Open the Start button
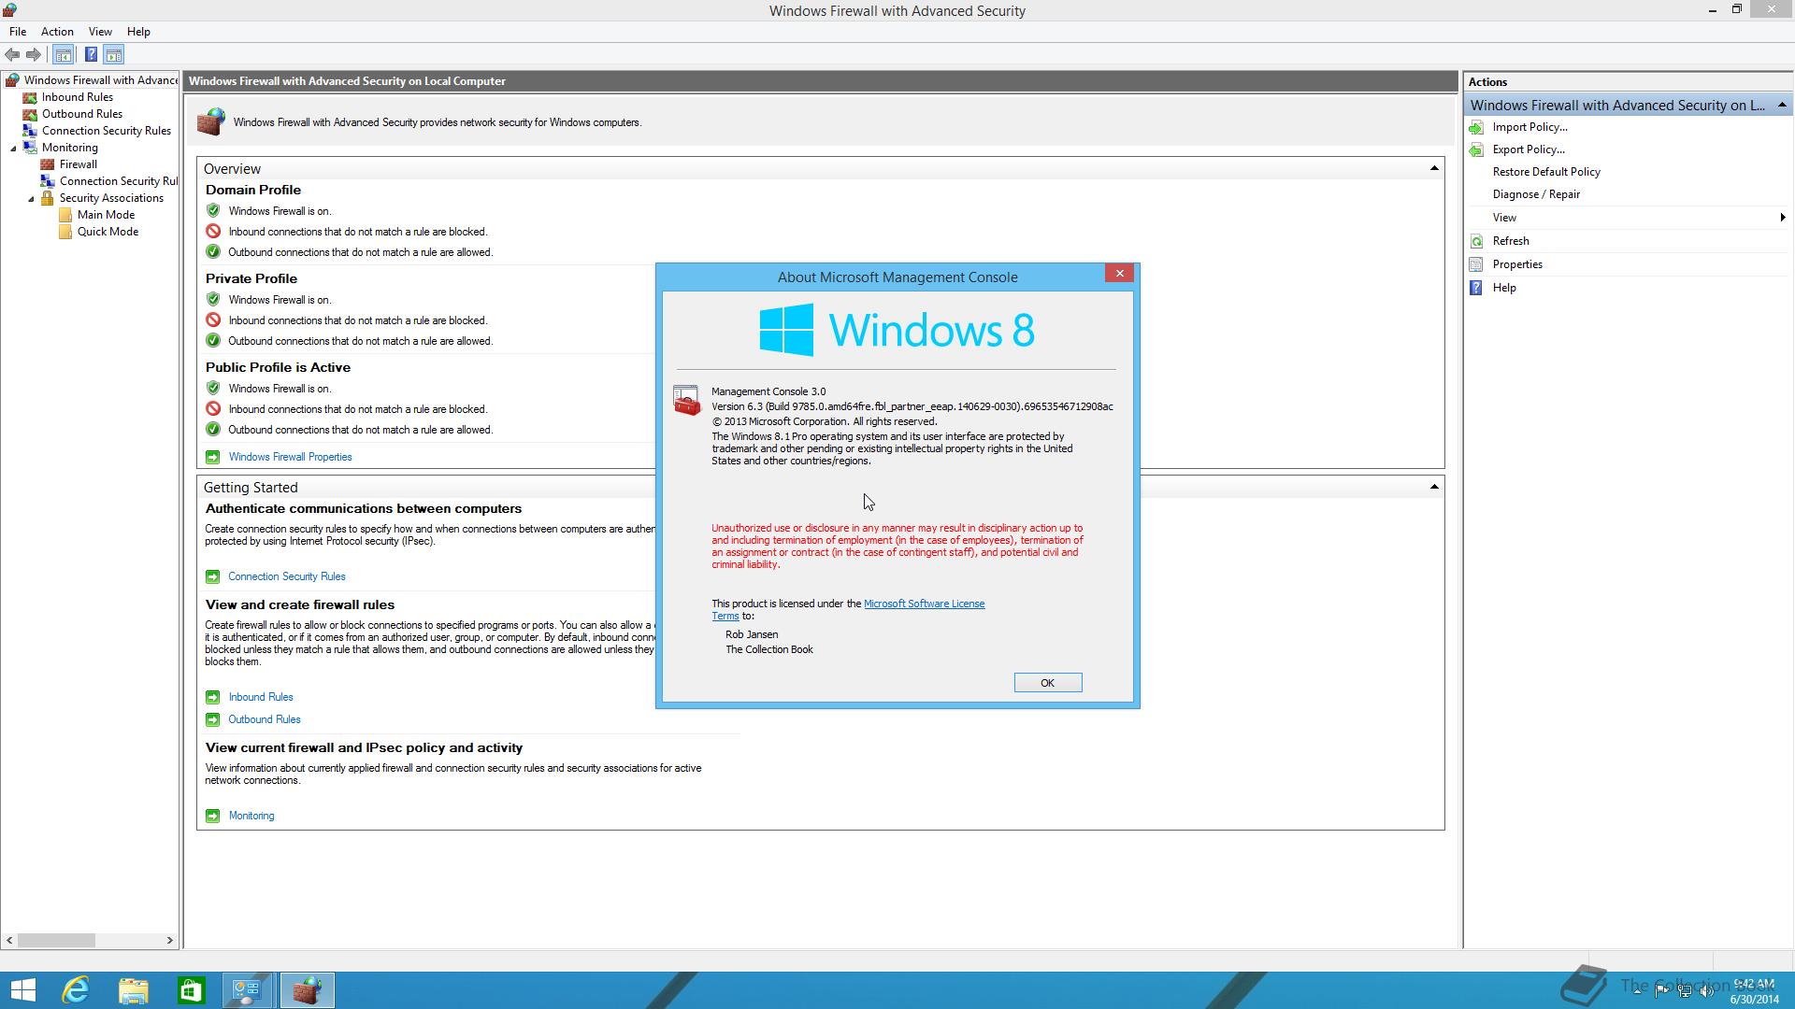The width and height of the screenshot is (1795, 1009). tap(22, 990)
